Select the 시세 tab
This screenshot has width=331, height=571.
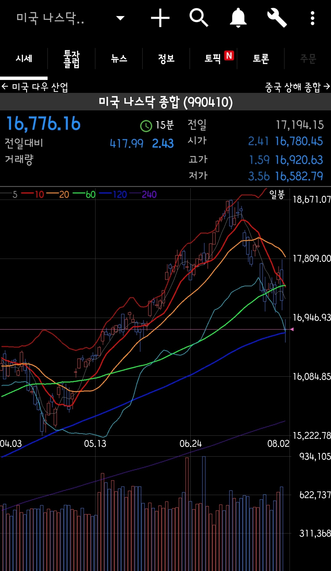pos(24,58)
